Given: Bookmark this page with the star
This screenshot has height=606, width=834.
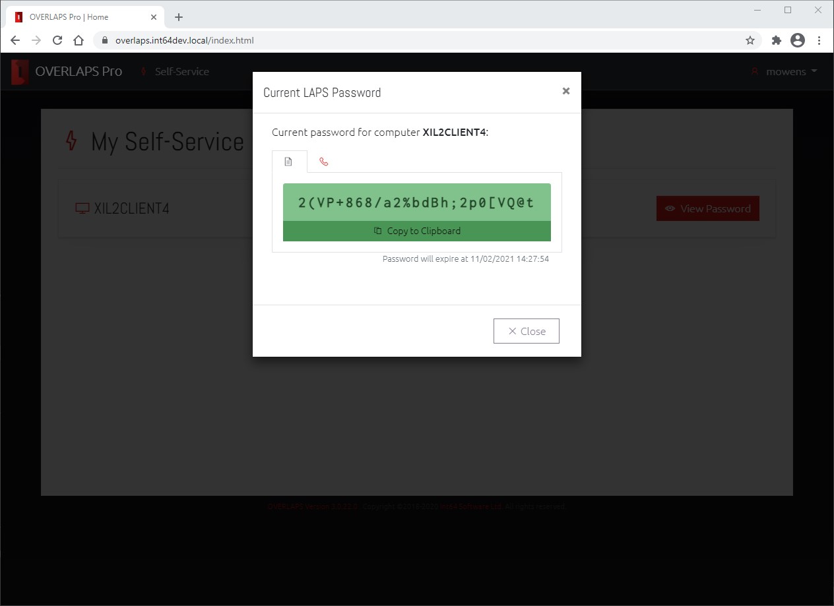Looking at the screenshot, I should click(x=750, y=40).
